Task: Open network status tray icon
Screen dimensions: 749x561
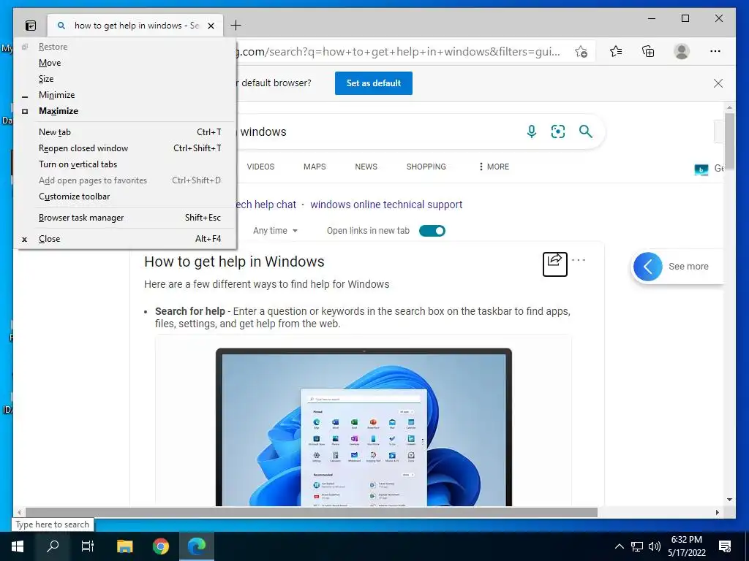Action: (637, 546)
